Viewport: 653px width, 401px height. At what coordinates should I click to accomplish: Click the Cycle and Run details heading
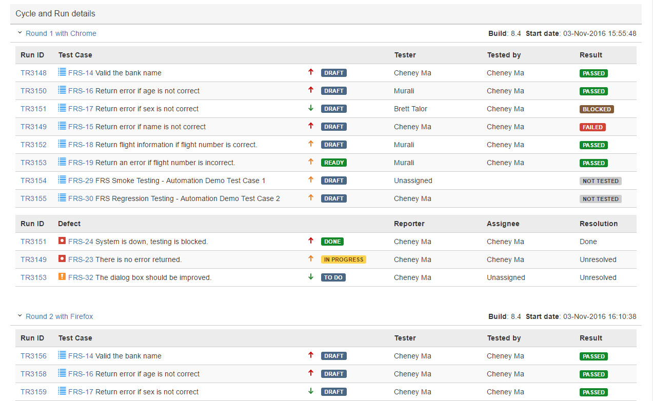[x=55, y=14]
